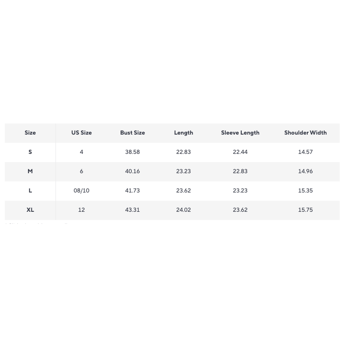This screenshot has height=344, width=344.
Task: Click the US Size column header
Action: (82, 133)
